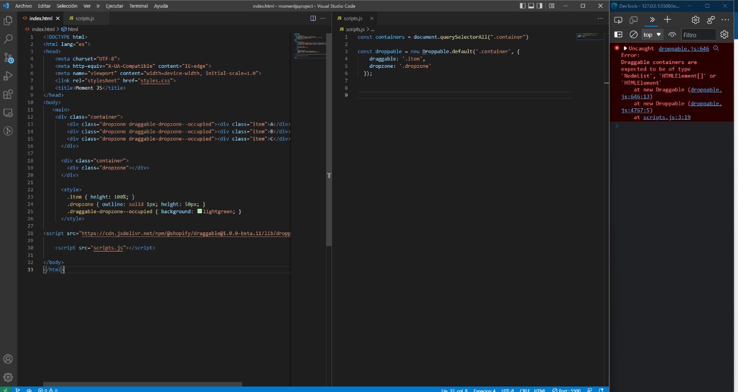
Task: Open the Explorer view in the activity bar
Action: [8, 20]
